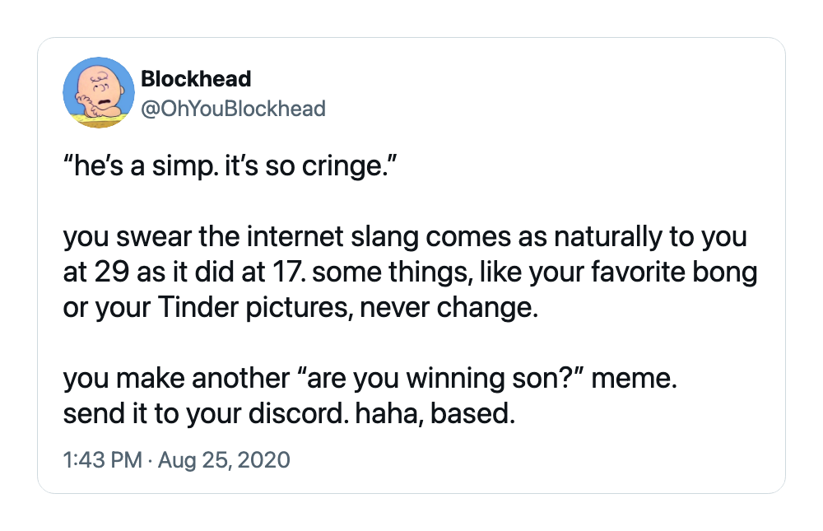823x531 pixels.
Task: Click the word "meme." in the tweet
Action: pos(634,378)
